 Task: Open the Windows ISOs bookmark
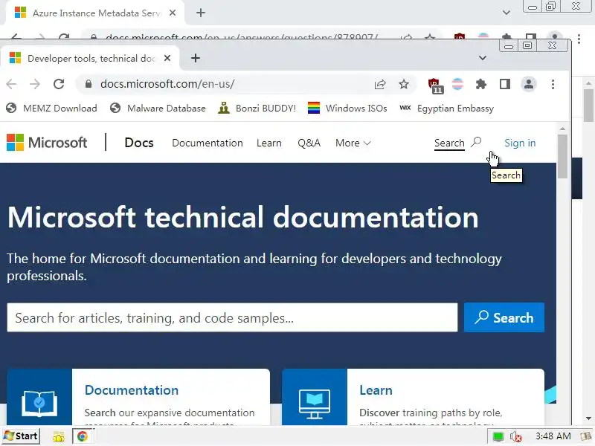pos(347,108)
